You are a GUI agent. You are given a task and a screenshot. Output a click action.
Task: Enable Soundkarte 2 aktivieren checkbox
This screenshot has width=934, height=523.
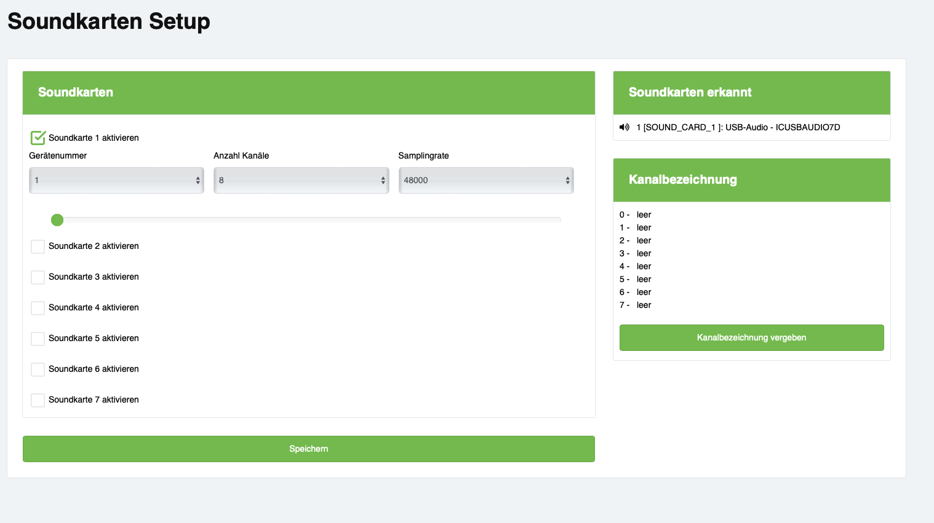(38, 246)
